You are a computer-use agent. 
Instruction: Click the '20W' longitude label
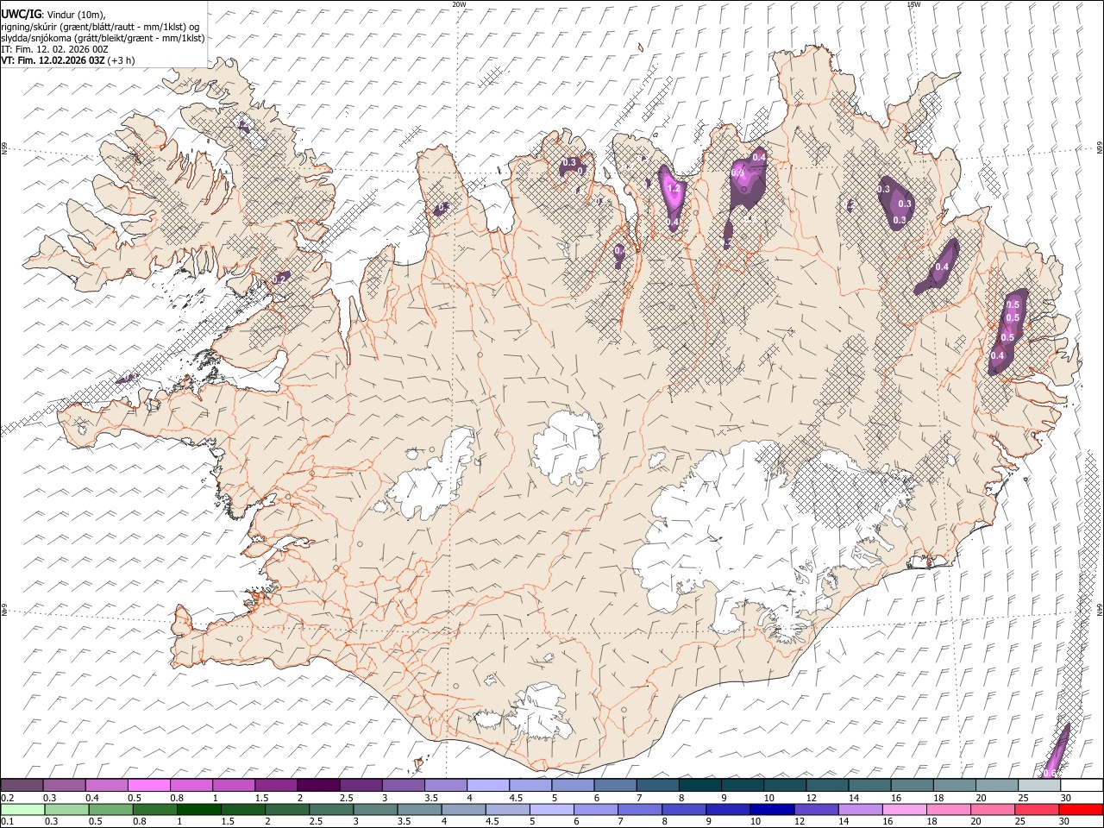pos(459,4)
